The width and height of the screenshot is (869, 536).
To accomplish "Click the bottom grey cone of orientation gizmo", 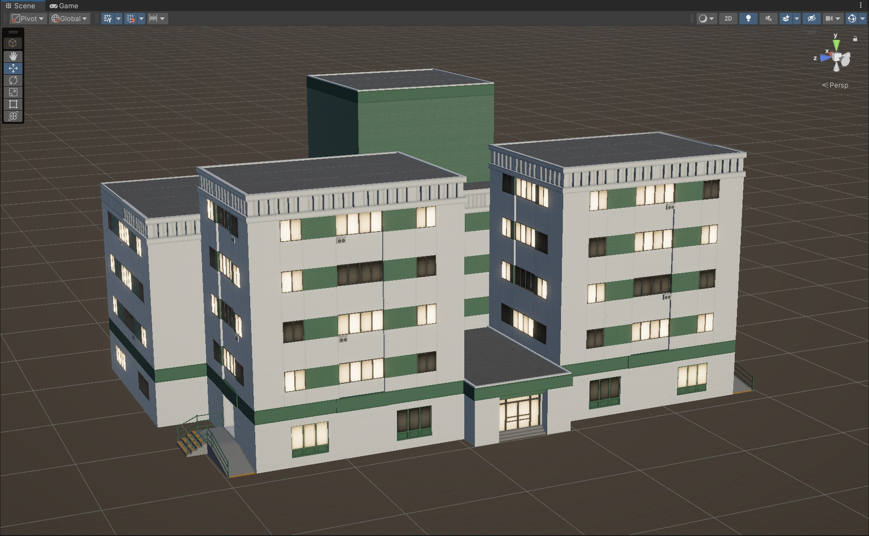I will tap(837, 67).
